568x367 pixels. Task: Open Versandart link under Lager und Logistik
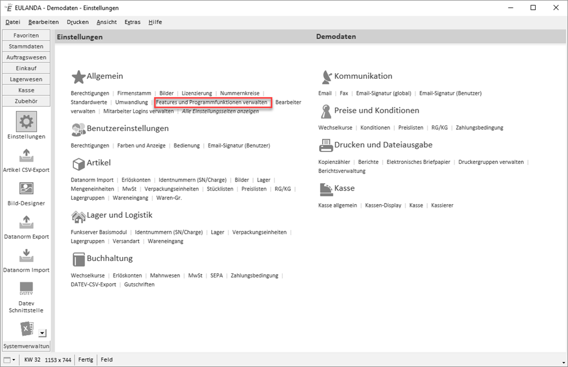126,242
